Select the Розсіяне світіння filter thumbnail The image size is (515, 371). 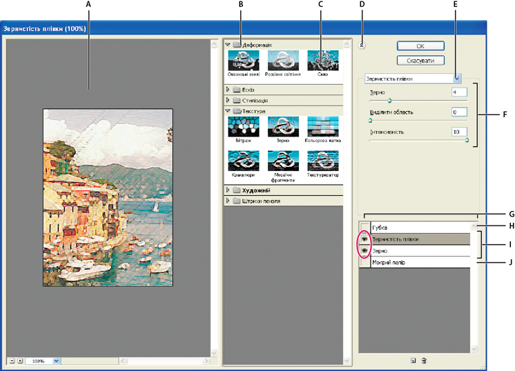tap(283, 61)
